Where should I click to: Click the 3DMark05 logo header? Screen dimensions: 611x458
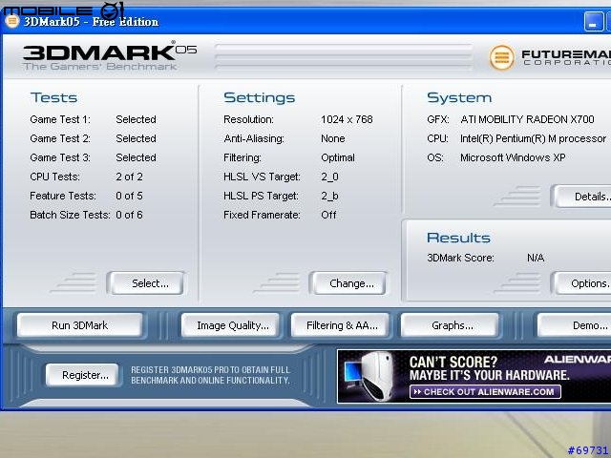110,57
